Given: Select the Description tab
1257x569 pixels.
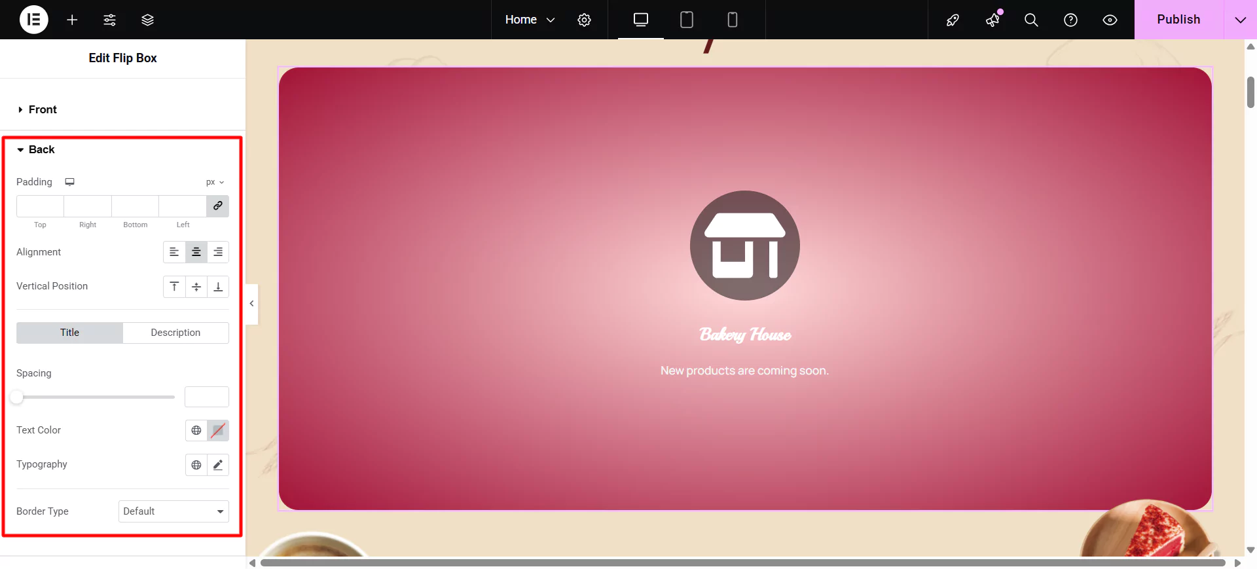Looking at the screenshot, I should pos(175,333).
